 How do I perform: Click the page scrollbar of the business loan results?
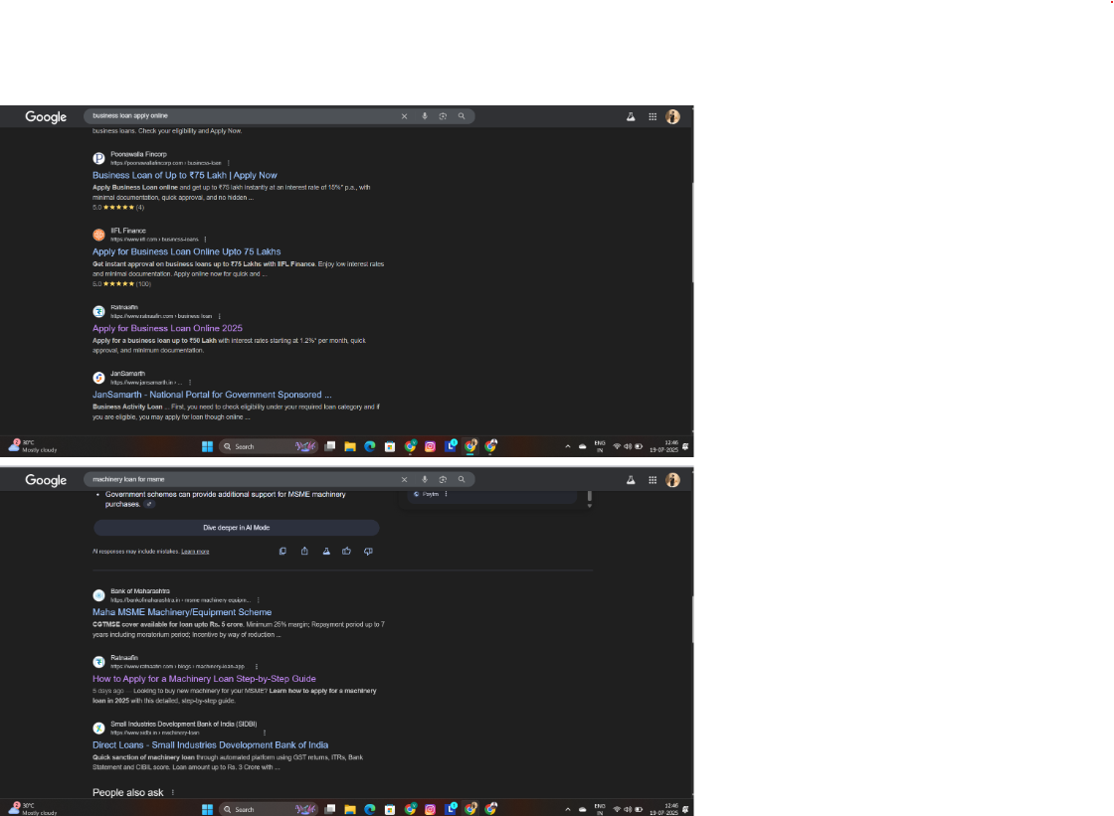click(x=692, y=233)
